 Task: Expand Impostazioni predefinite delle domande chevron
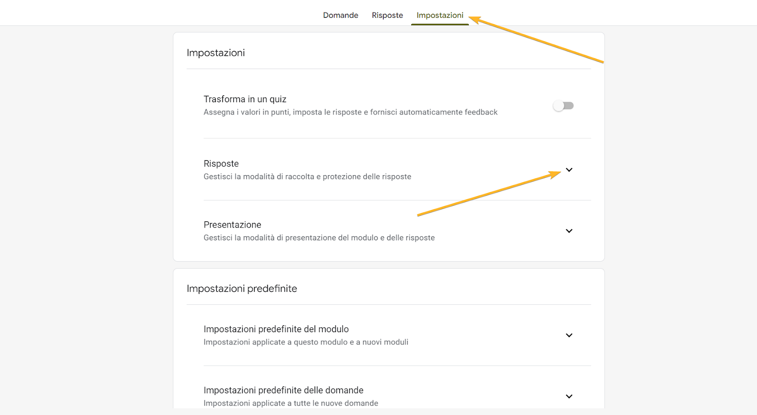click(569, 396)
